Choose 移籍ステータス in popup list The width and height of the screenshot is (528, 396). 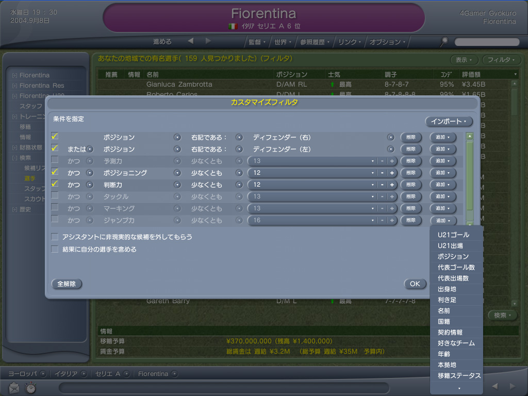(x=459, y=375)
